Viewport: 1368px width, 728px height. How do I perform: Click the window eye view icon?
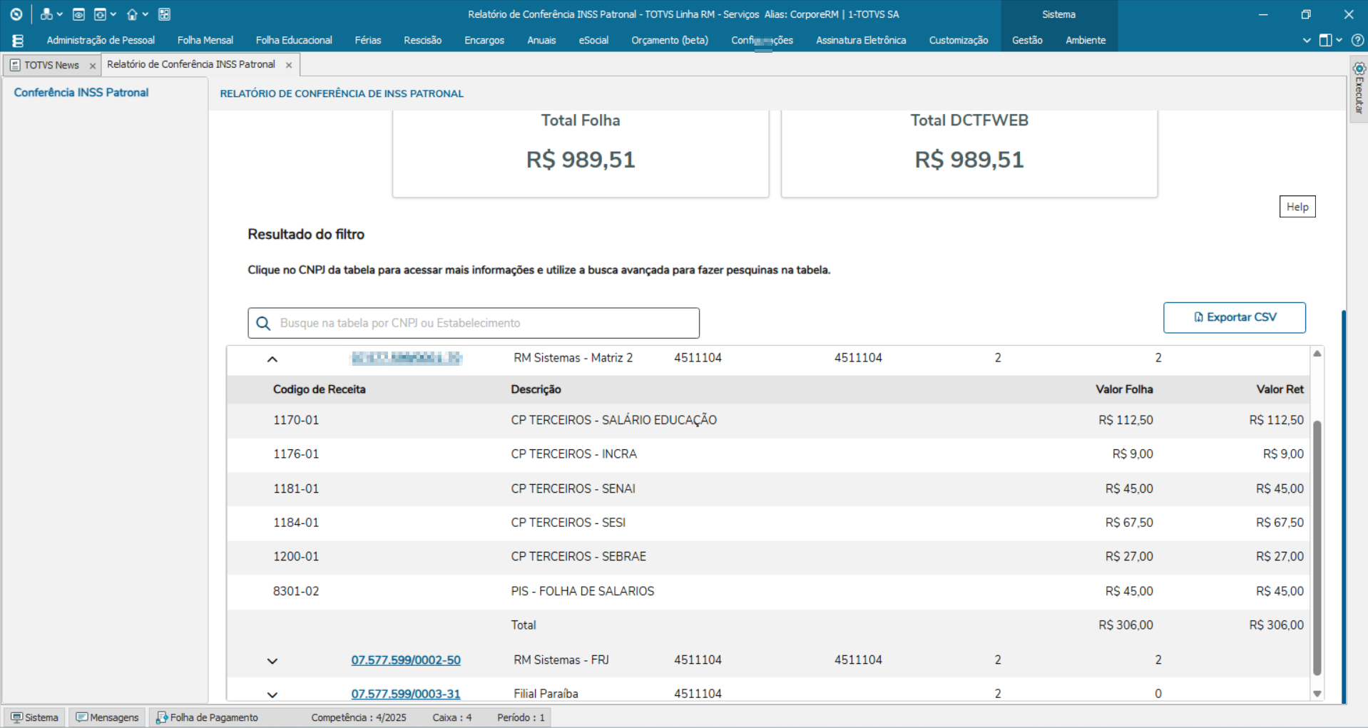pos(78,14)
